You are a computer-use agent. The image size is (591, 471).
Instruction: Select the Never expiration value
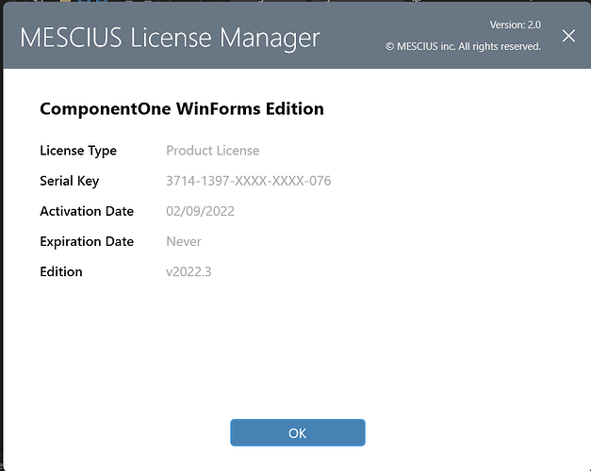pyautogui.click(x=184, y=241)
